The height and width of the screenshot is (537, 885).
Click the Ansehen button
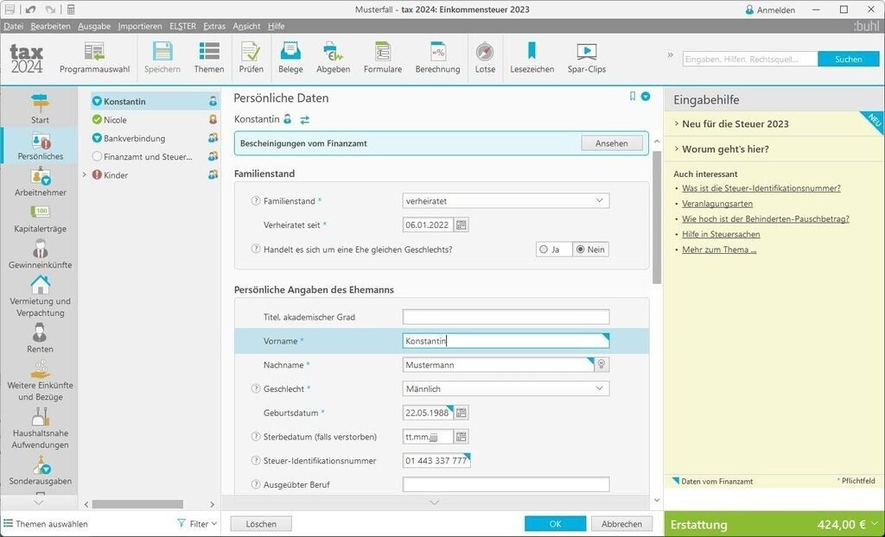[x=611, y=143]
